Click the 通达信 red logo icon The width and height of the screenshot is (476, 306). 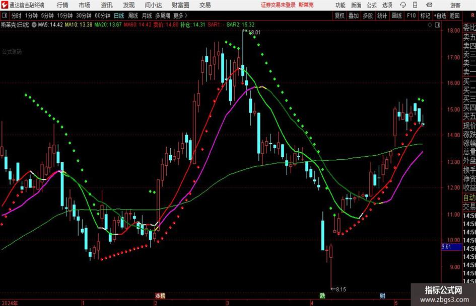5,5
